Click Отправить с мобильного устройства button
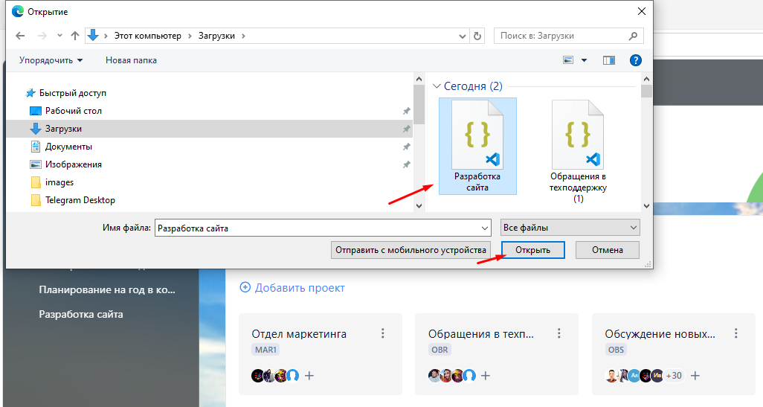 point(411,250)
